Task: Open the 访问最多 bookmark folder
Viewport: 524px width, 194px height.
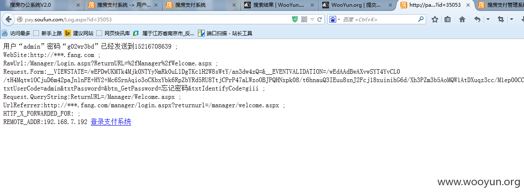Action: 16,33
